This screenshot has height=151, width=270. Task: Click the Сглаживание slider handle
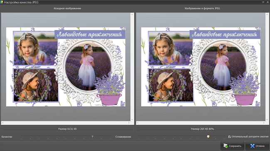[x=208, y=137]
